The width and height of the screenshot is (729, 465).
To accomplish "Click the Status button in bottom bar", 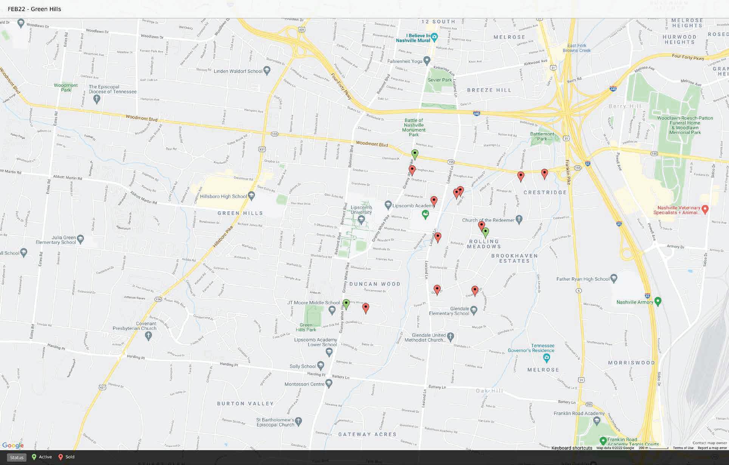I will pos(17,457).
